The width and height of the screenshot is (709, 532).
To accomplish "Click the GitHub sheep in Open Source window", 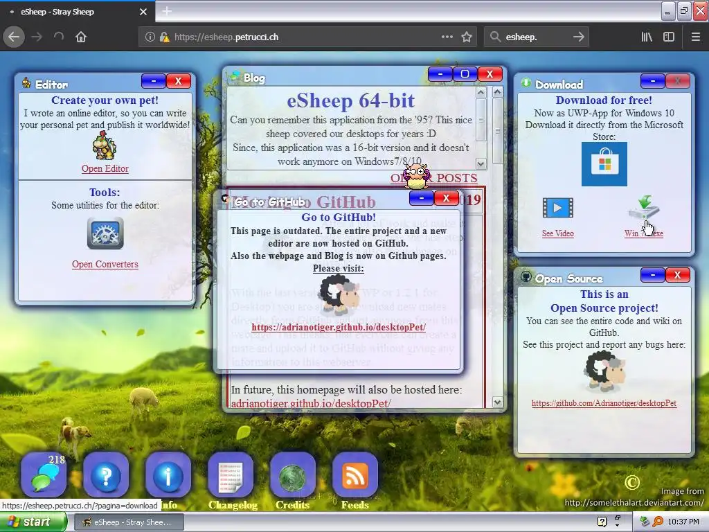I will [x=604, y=372].
